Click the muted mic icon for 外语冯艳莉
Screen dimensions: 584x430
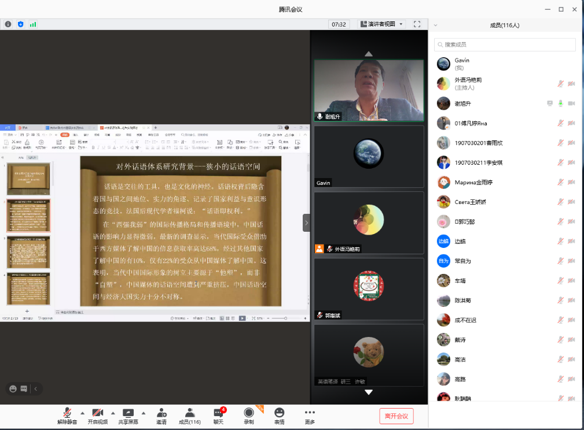pyautogui.click(x=560, y=84)
